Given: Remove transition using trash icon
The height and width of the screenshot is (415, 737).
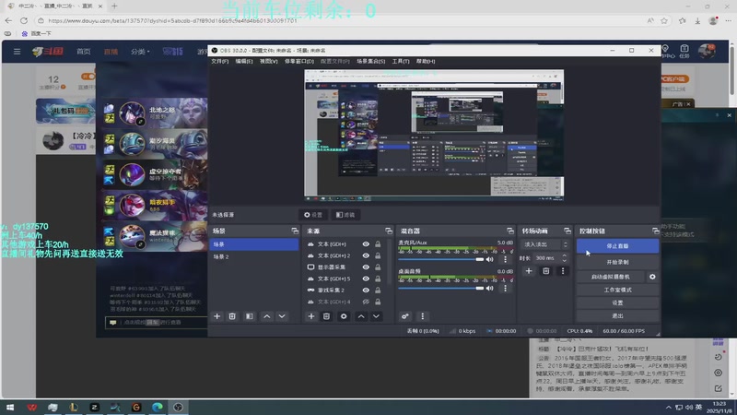Looking at the screenshot, I should (x=545, y=271).
